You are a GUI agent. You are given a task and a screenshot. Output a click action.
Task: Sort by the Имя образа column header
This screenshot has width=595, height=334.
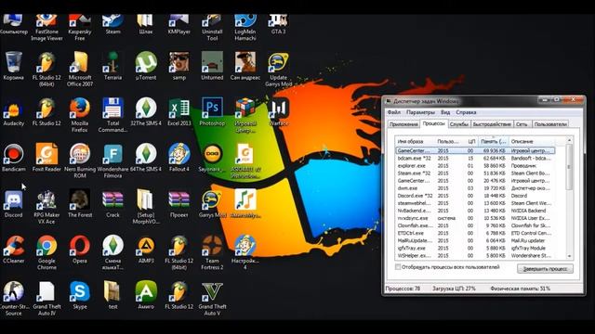click(415, 141)
